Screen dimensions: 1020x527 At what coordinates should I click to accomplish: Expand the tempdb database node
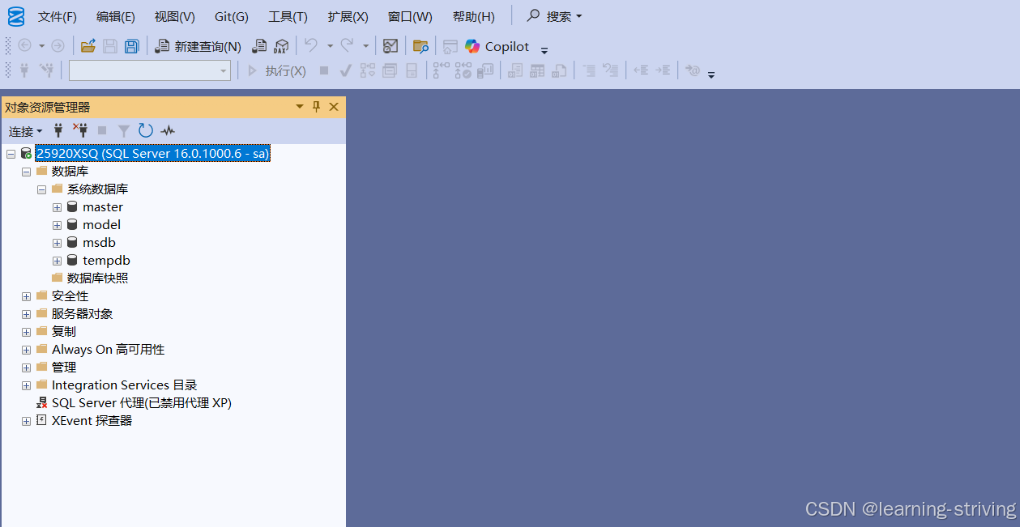point(58,261)
